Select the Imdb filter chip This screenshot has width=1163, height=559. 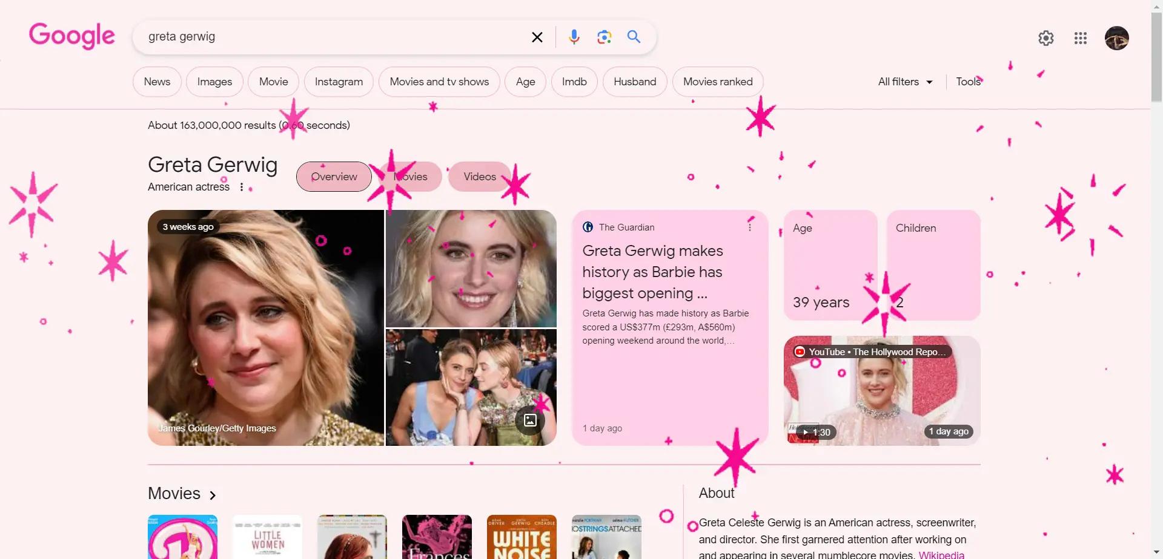coord(574,82)
